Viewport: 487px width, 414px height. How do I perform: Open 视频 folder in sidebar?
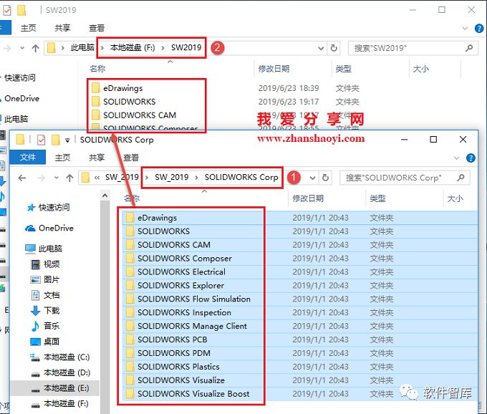tap(52, 264)
